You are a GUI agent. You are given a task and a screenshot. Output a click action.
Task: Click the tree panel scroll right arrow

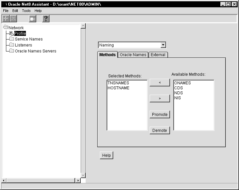pos(78,181)
